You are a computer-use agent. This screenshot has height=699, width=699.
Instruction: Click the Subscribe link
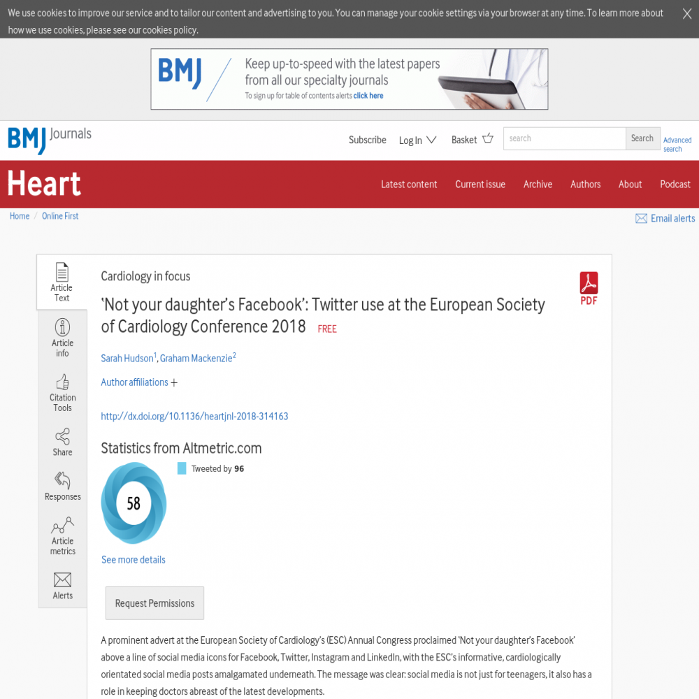[x=368, y=140]
